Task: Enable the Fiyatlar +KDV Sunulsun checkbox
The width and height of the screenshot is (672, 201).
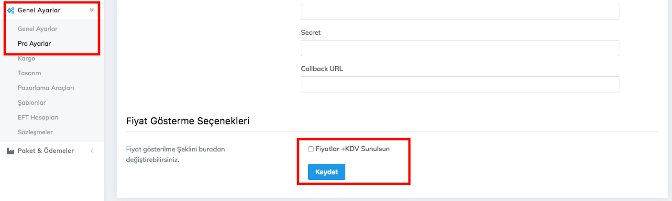Action: point(311,149)
